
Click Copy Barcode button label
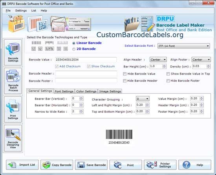click(x=62, y=165)
